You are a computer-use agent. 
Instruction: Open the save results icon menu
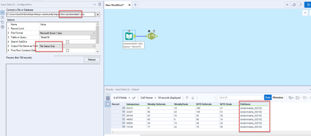298,98
